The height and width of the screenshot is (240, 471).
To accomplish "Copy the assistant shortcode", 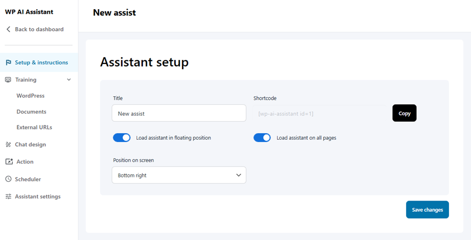I will [x=404, y=113].
